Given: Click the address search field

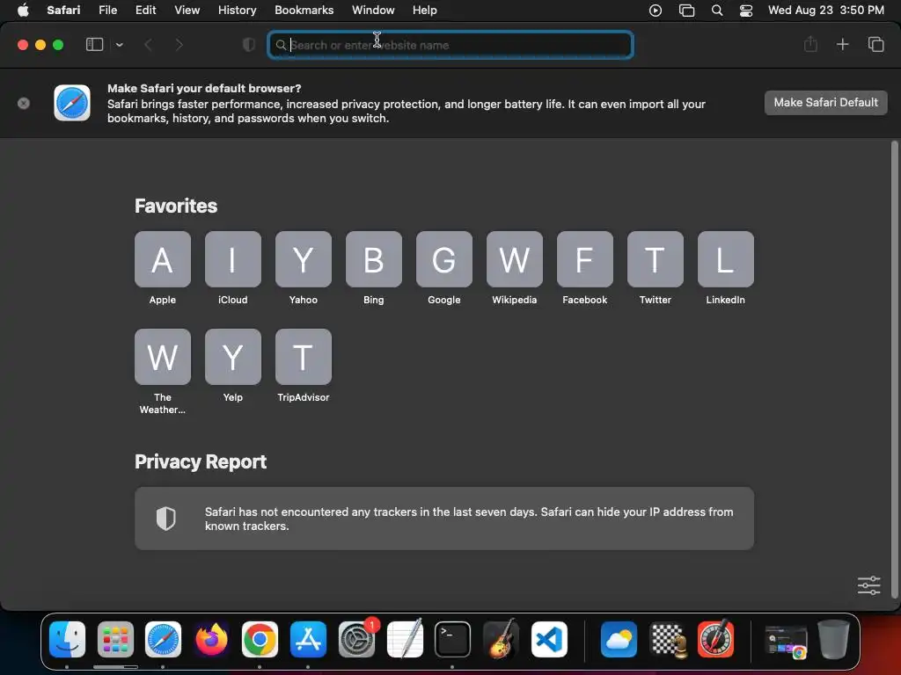Looking at the screenshot, I should click(x=450, y=45).
